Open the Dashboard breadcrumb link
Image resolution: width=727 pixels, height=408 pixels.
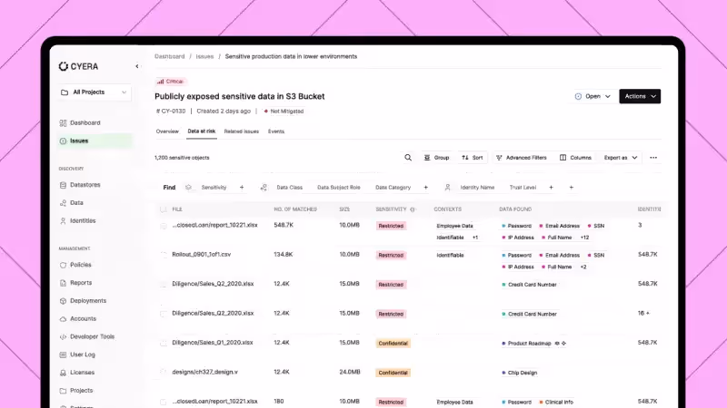pyautogui.click(x=169, y=56)
